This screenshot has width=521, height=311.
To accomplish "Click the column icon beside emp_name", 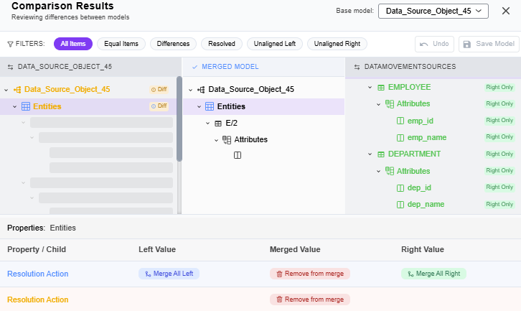I will pyautogui.click(x=400, y=137).
